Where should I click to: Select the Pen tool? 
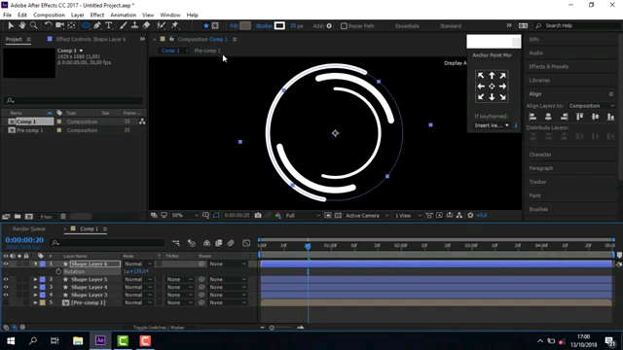coord(97,25)
